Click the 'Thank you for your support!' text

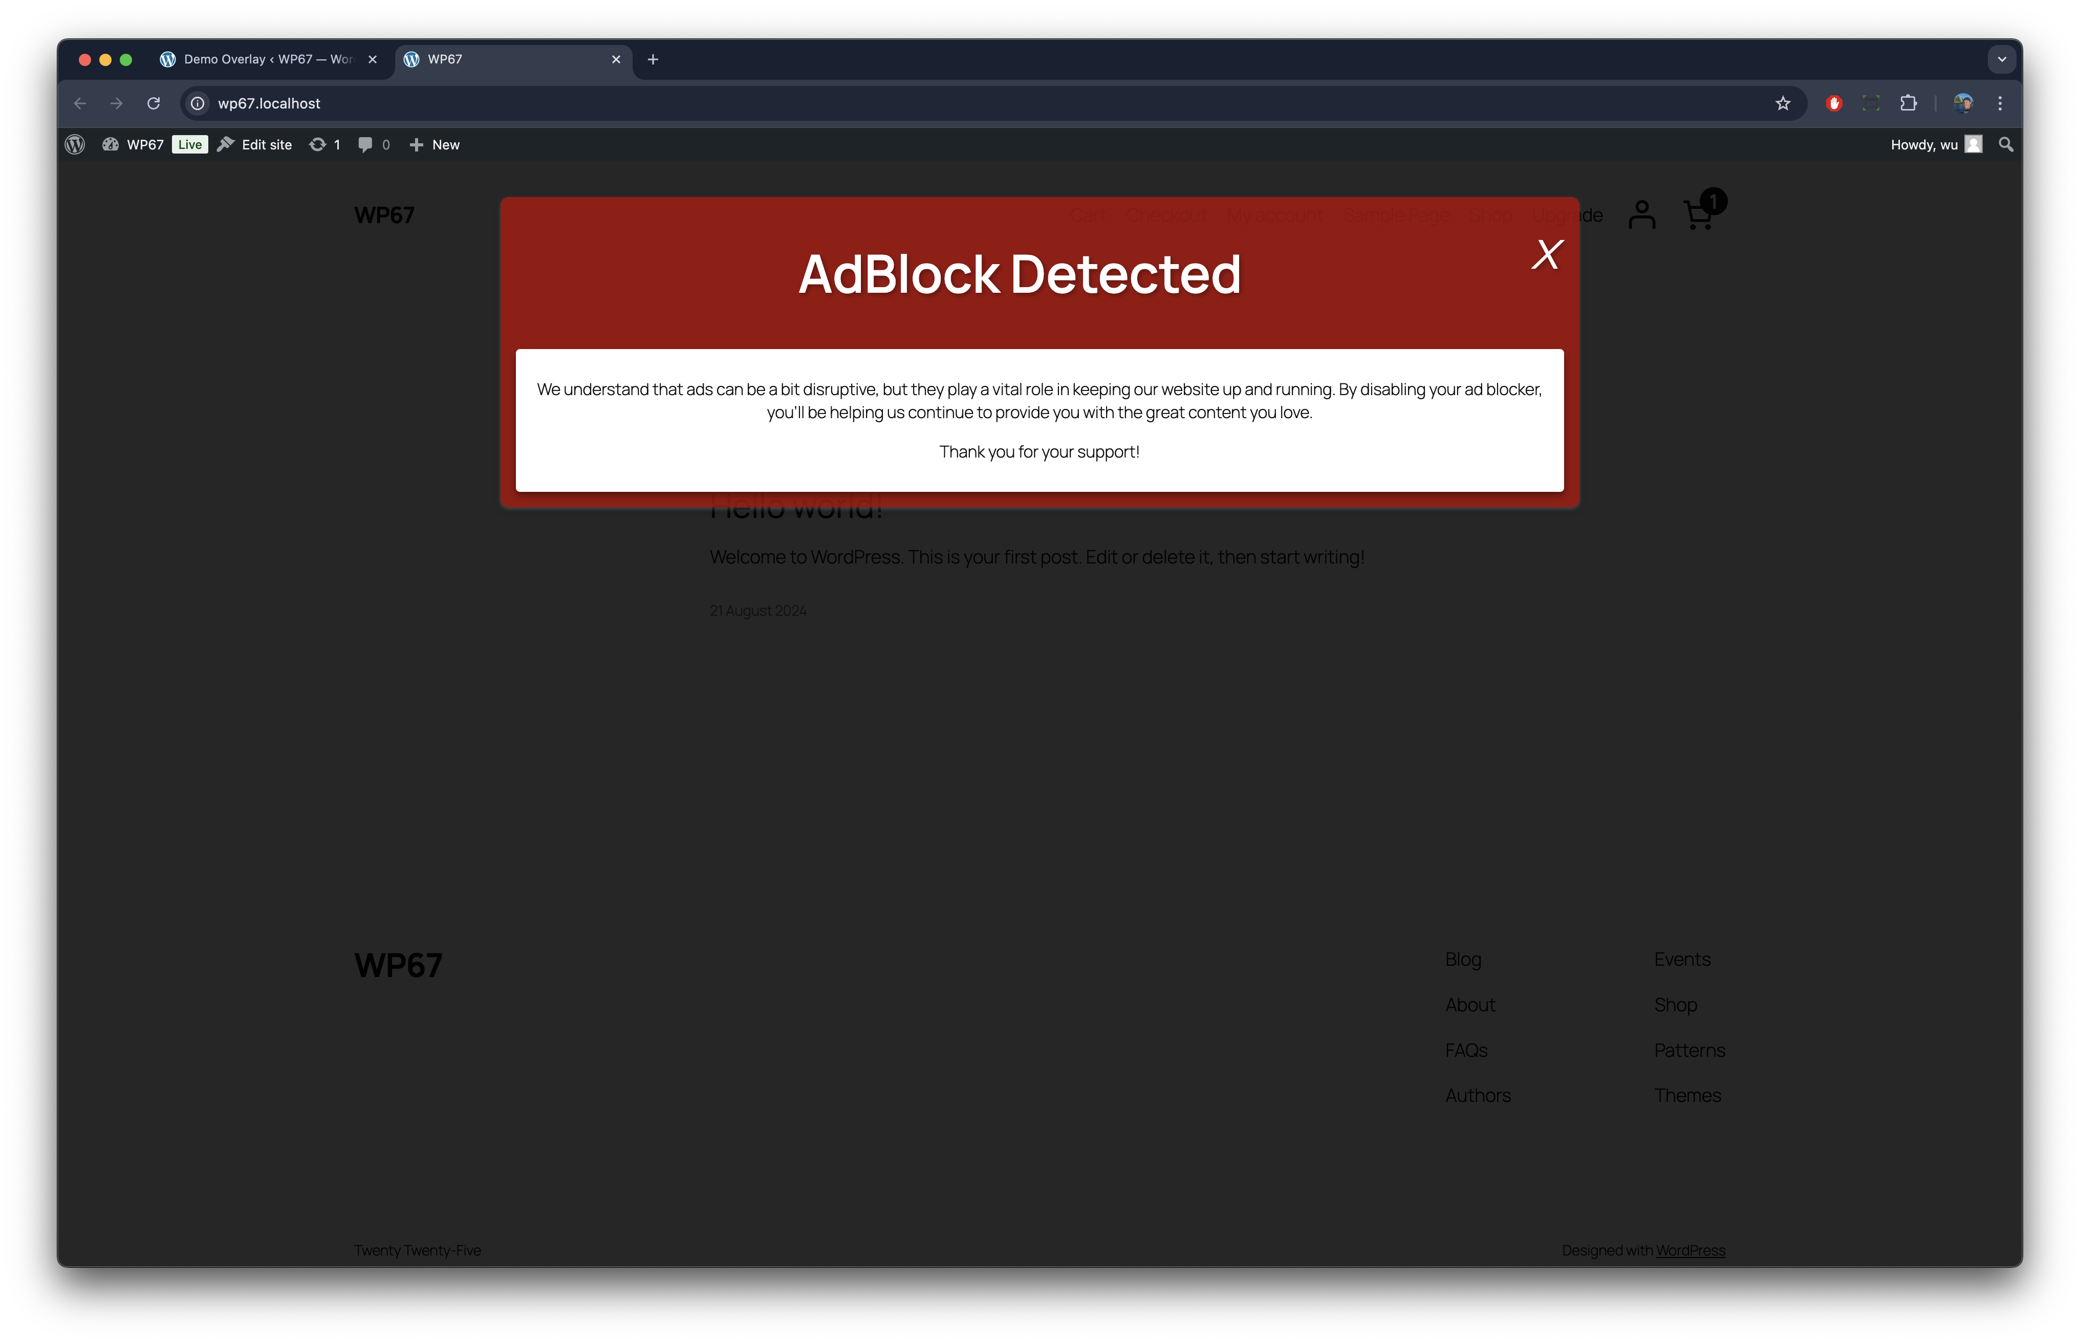pos(1039,452)
